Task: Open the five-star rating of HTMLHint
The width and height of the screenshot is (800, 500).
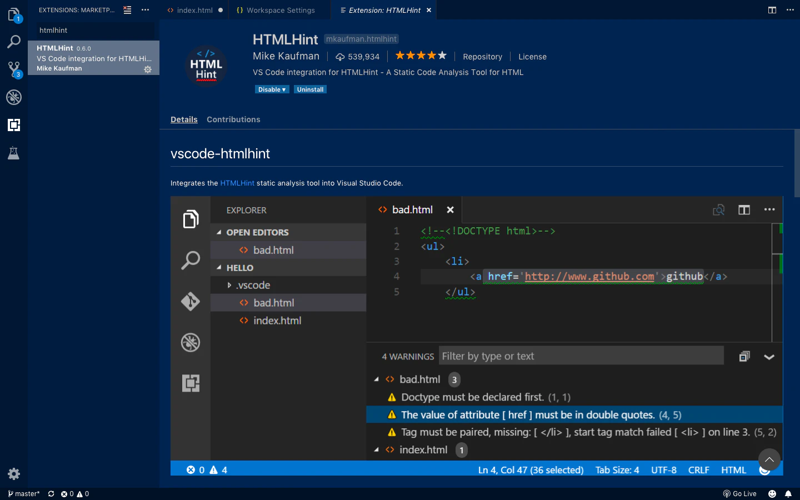Action: pos(421,56)
